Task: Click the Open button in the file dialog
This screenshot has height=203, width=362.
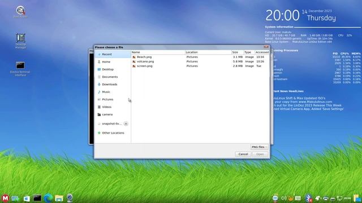Action: click(x=260, y=154)
